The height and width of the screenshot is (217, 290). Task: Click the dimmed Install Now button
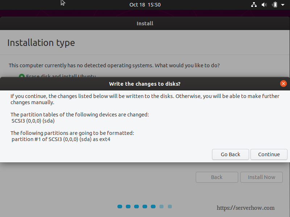click(261, 177)
